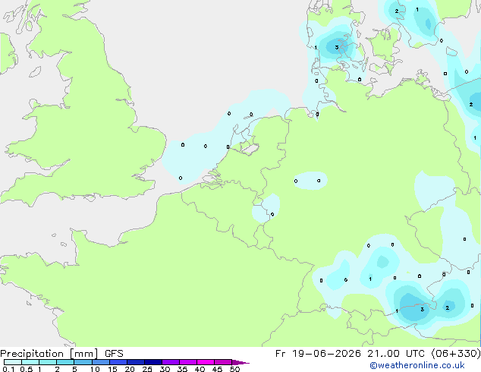Click the legend label '10'
This screenshot has width=481, height=372.
(x=95, y=369)
